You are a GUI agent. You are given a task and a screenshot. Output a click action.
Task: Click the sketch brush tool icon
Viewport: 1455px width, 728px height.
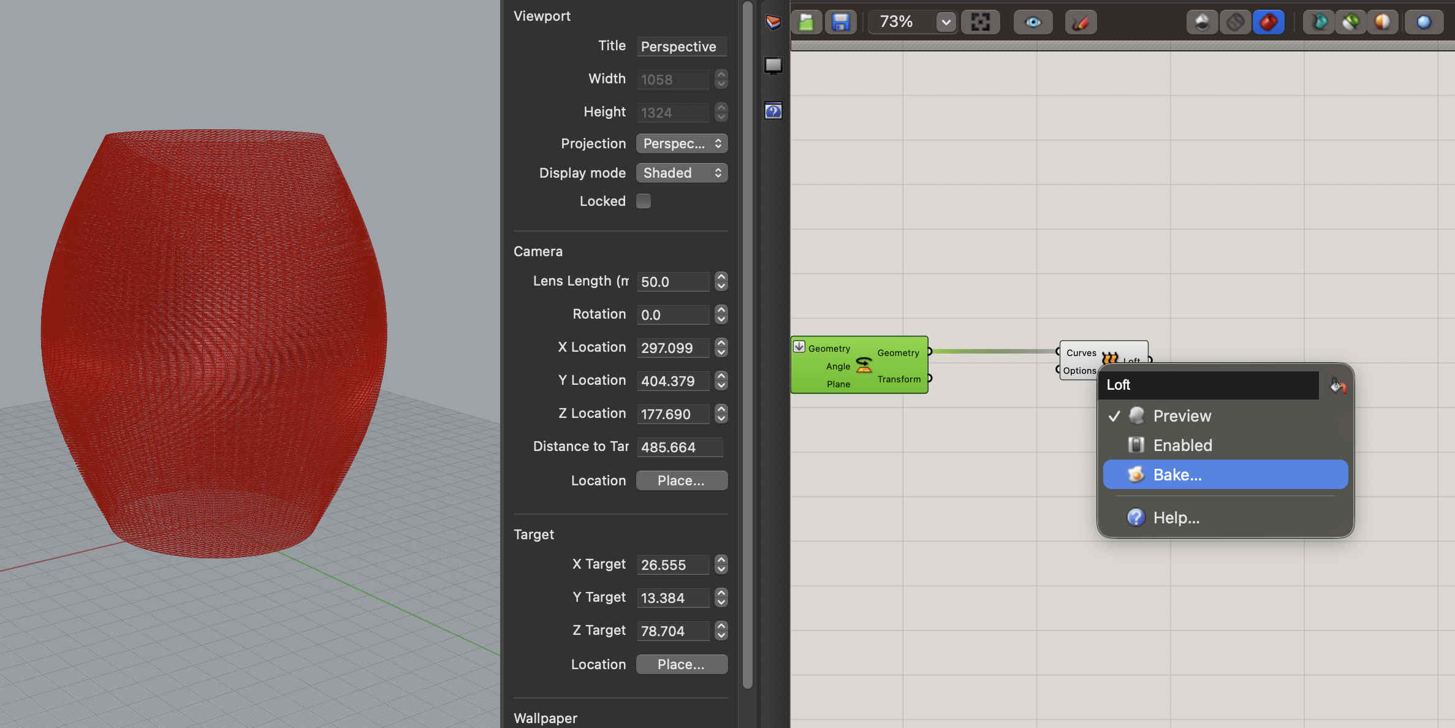point(1081,22)
